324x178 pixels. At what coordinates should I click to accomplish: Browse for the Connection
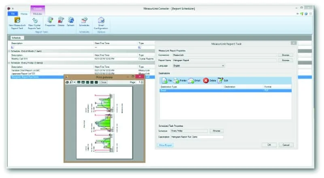286,55
